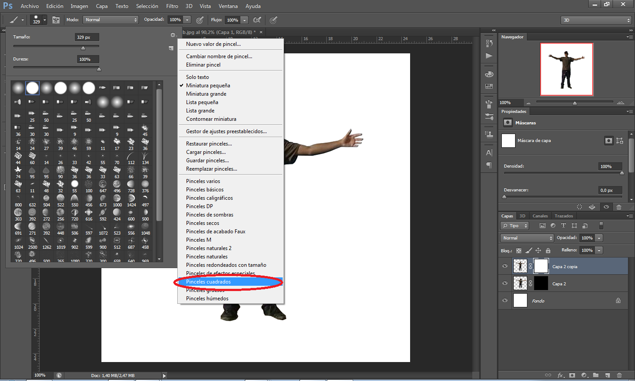
Task: Apply mask icon in Properties panel
Action: (x=592, y=207)
